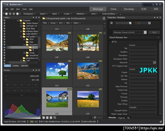Open the Batch toolbar button

56,14
